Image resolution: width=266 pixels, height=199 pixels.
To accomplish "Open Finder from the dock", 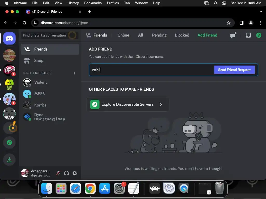I will (x=46, y=188).
